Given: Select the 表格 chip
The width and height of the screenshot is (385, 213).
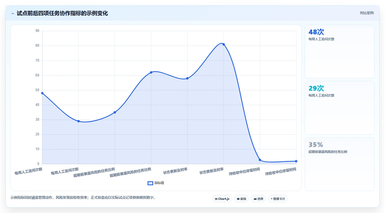Looking at the screenshot, I should coord(241,199).
